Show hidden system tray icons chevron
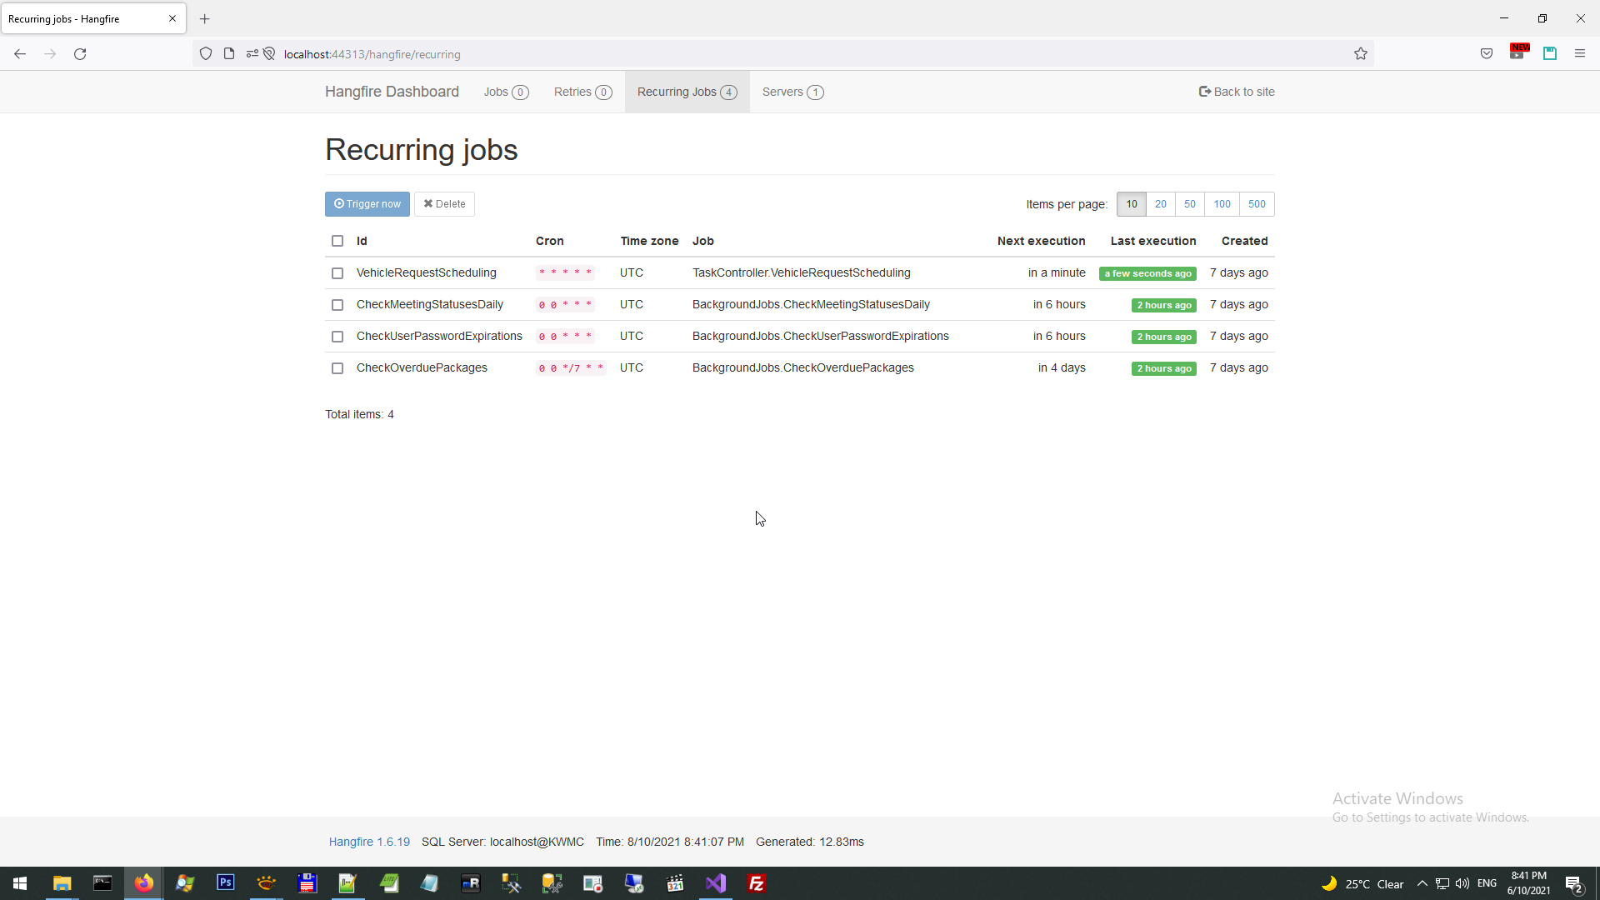This screenshot has width=1600, height=900. (x=1422, y=883)
